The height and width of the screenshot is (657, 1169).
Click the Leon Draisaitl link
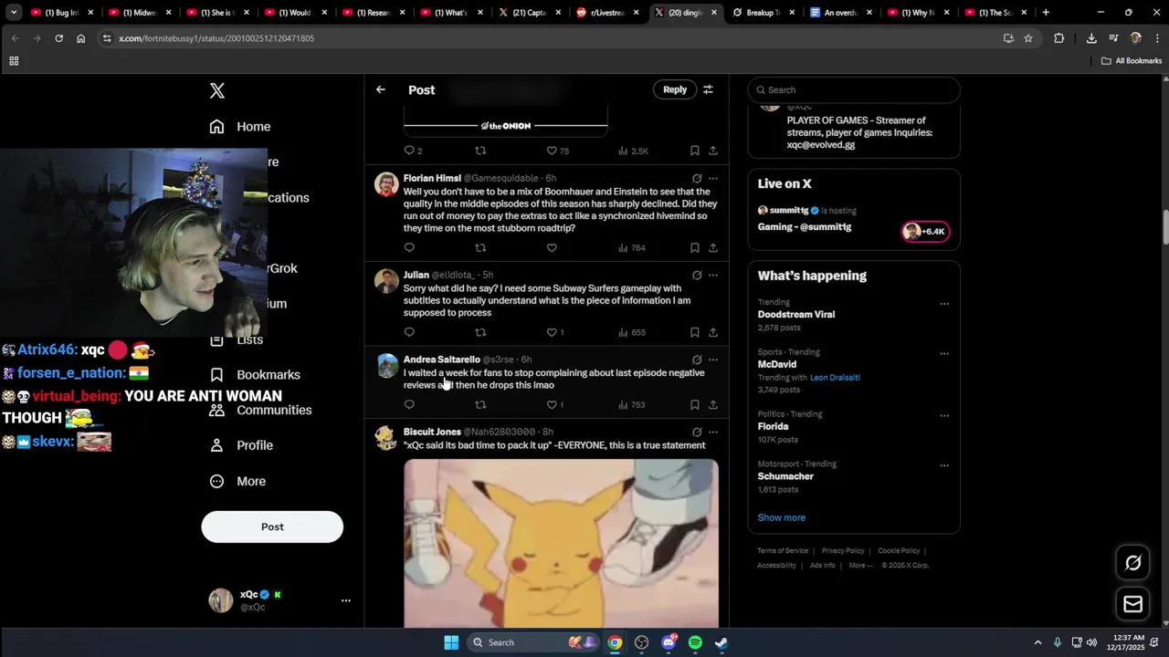(x=835, y=378)
